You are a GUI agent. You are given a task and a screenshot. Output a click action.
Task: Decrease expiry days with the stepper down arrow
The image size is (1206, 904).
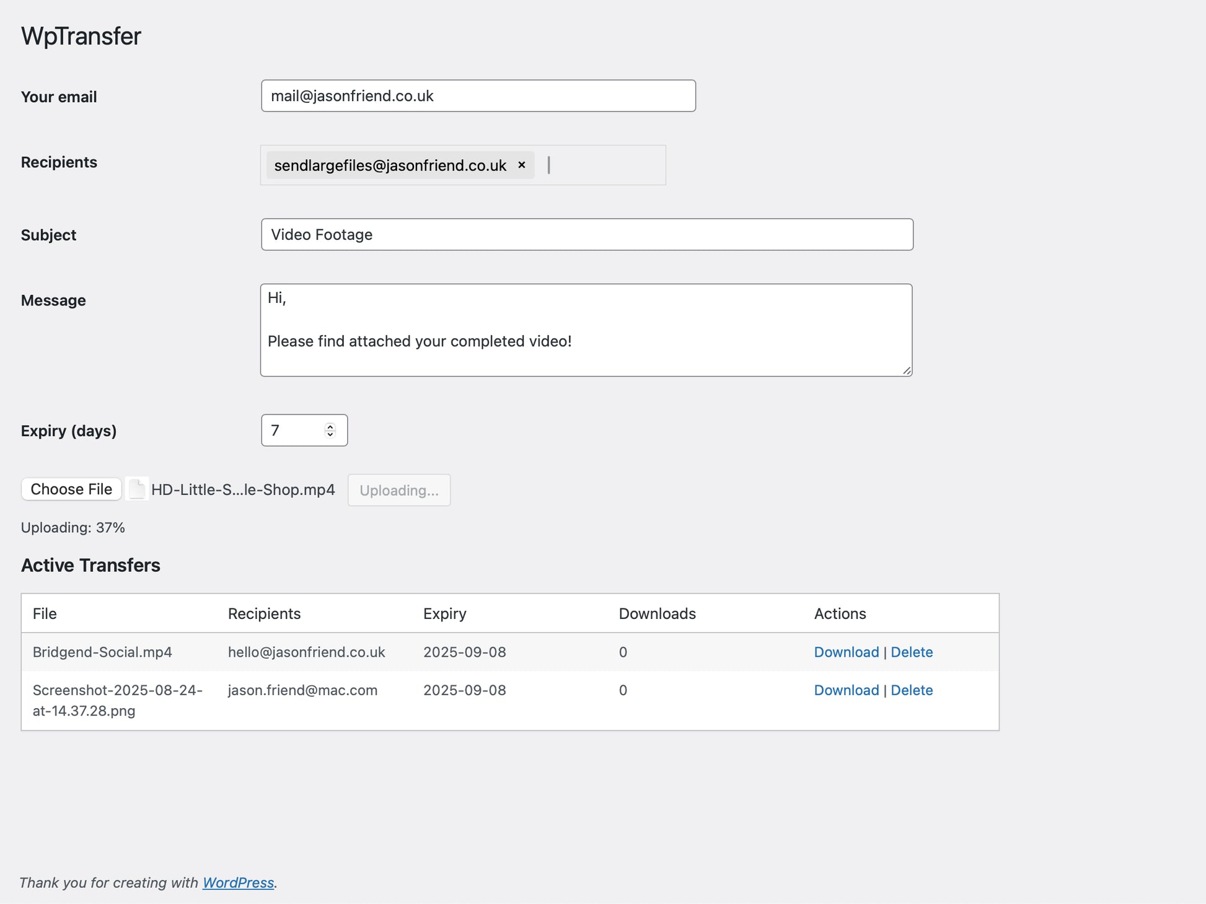[330, 434]
